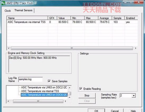Click the Stop button
This screenshot has height=112, width=145.
click(x=87, y=95)
